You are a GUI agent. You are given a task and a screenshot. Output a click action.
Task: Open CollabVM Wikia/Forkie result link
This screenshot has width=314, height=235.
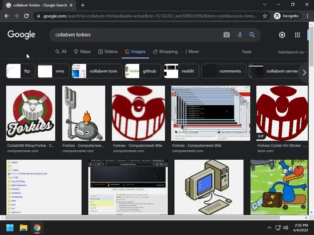click(31, 146)
